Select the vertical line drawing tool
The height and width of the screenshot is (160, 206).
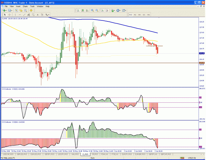tap(15, 15)
